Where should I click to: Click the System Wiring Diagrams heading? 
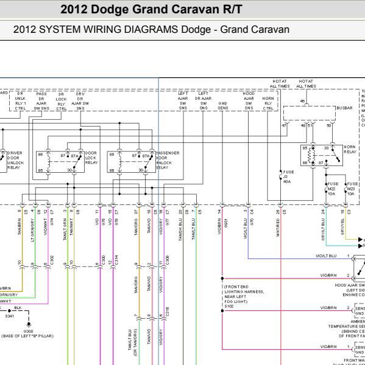coord(151,30)
